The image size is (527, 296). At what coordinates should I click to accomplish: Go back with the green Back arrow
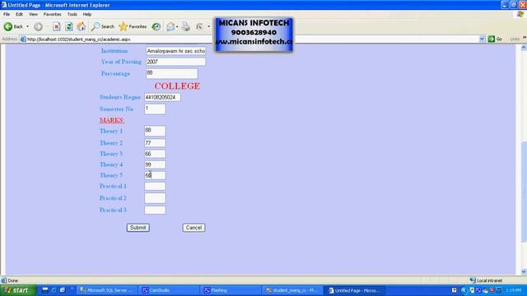pos(13,26)
